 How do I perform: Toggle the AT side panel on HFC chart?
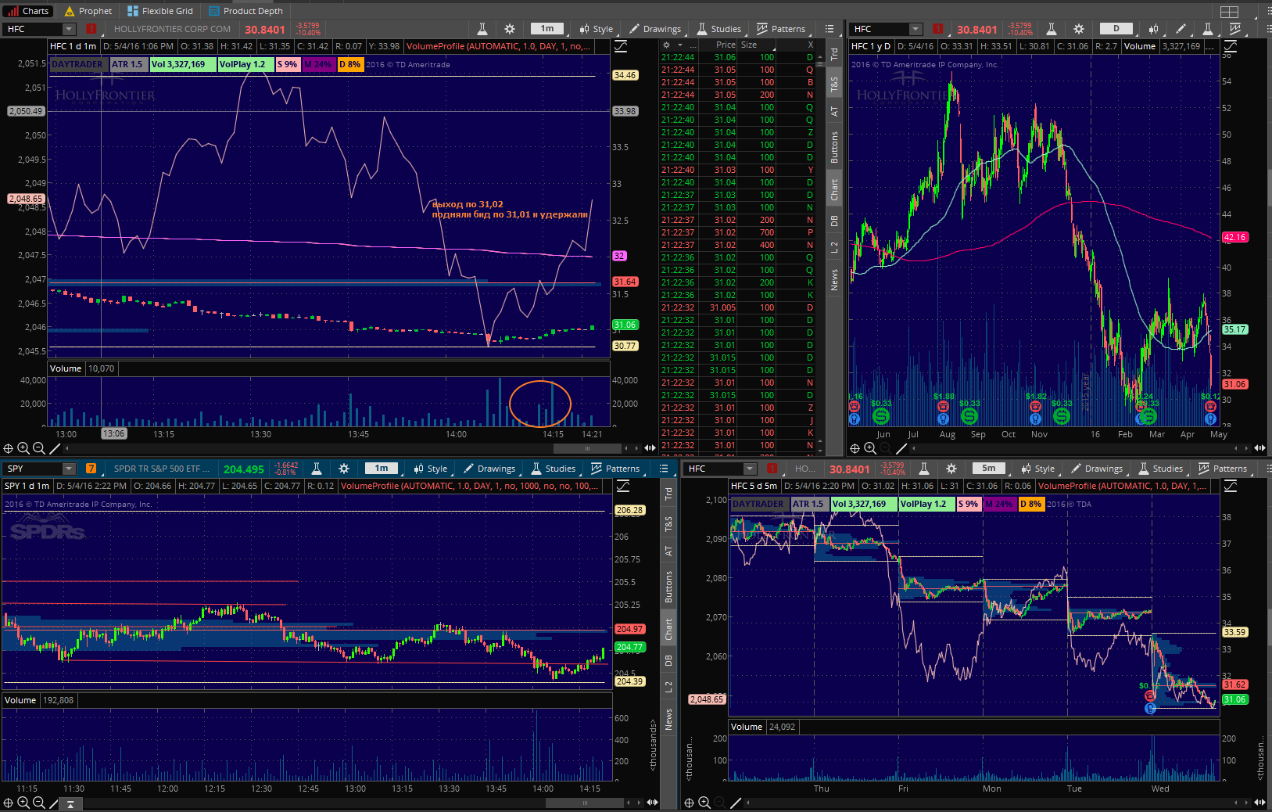click(x=834, y=112)
